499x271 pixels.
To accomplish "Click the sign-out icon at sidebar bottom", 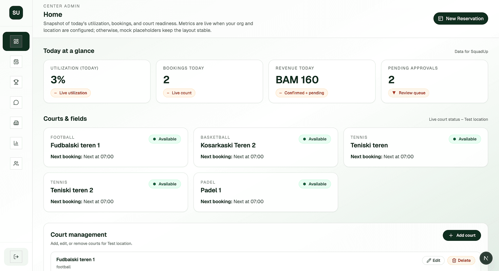I will point(16,257).
